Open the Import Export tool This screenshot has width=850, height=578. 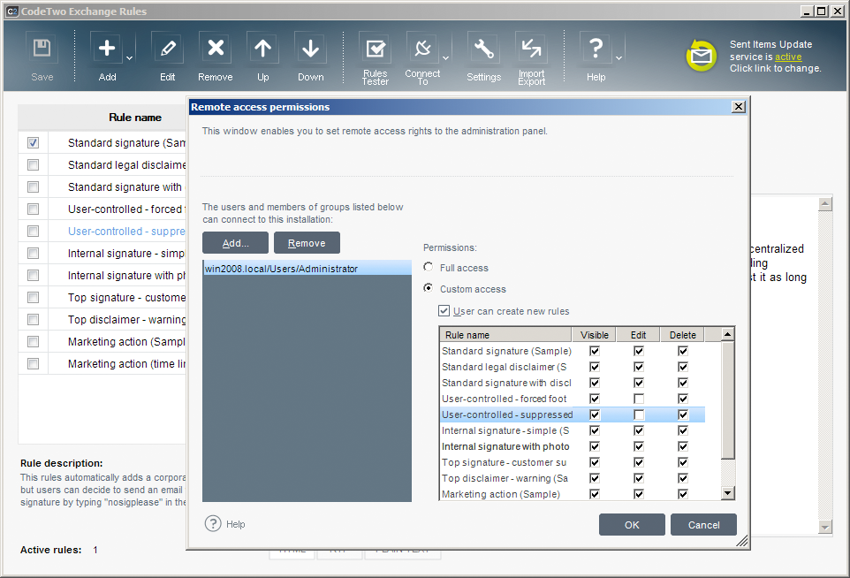tap(531, 49)
